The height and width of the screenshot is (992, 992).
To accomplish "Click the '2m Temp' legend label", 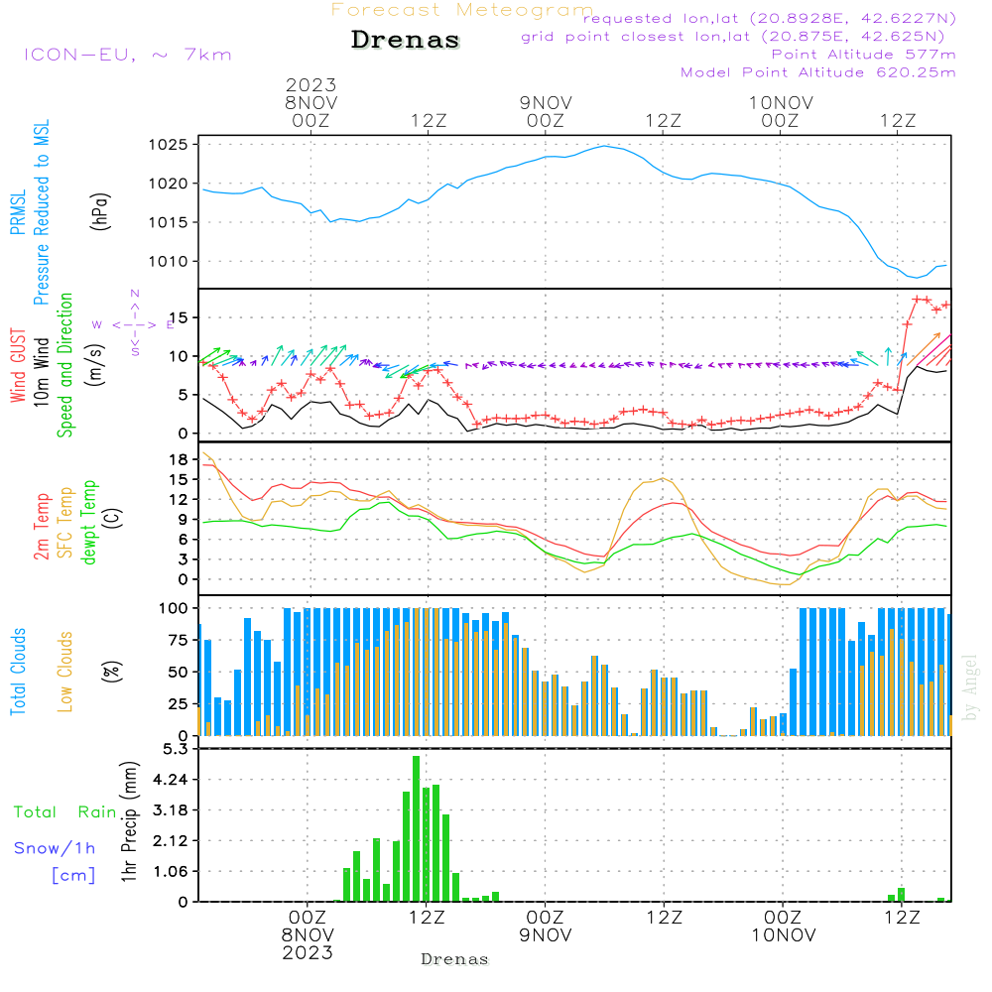I will tap(41, 527).
